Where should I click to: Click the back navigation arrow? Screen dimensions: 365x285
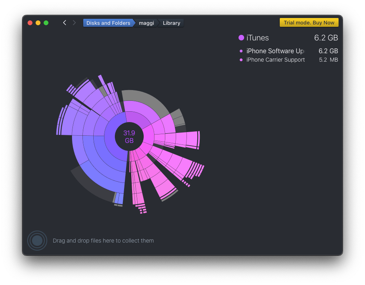[x=64, y=23]
